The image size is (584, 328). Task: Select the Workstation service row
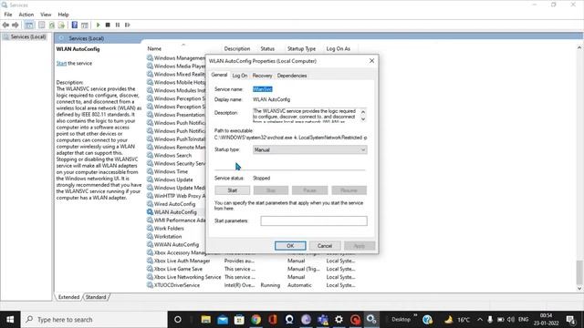point(168,237)
